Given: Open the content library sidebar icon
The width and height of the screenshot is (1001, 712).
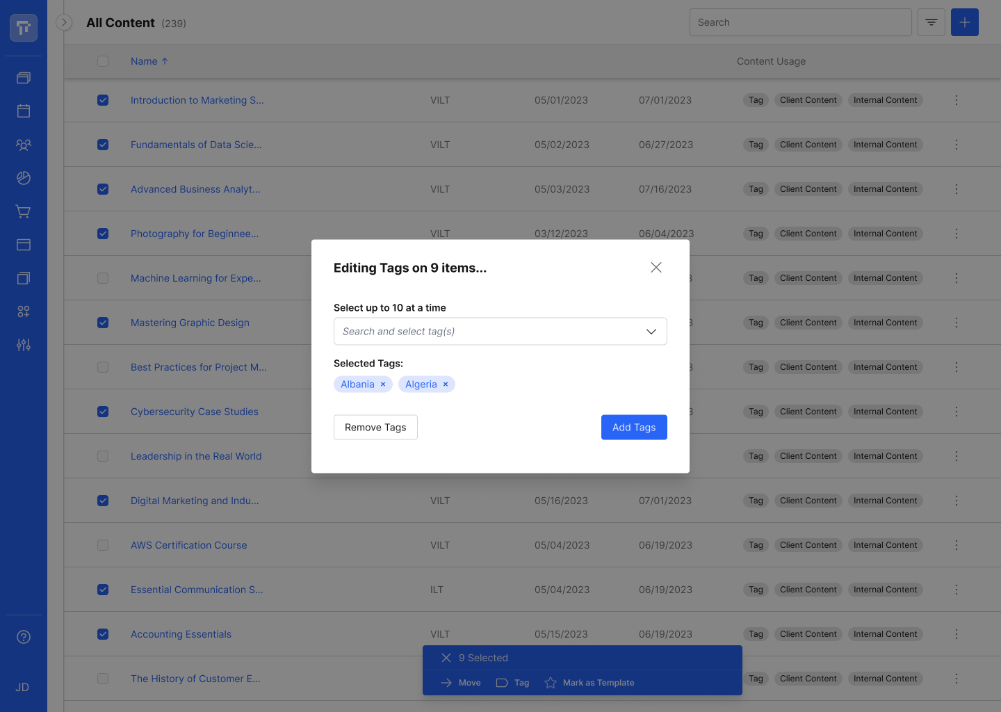Looking at the screenshot, I should pyautogui.click(x=24, y=78).
